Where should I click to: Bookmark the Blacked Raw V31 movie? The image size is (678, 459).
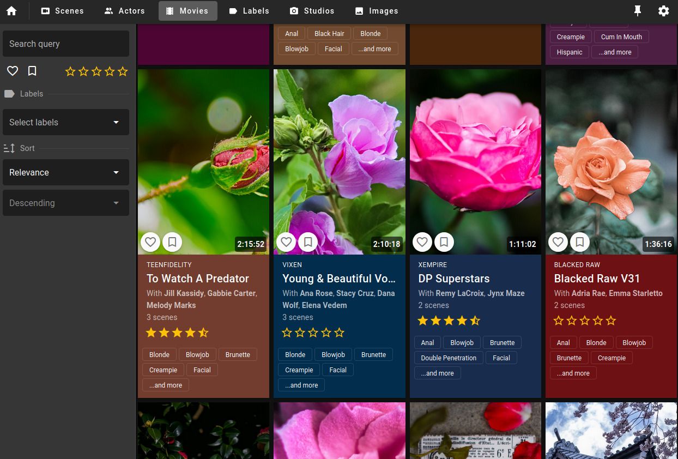point(579,242)
